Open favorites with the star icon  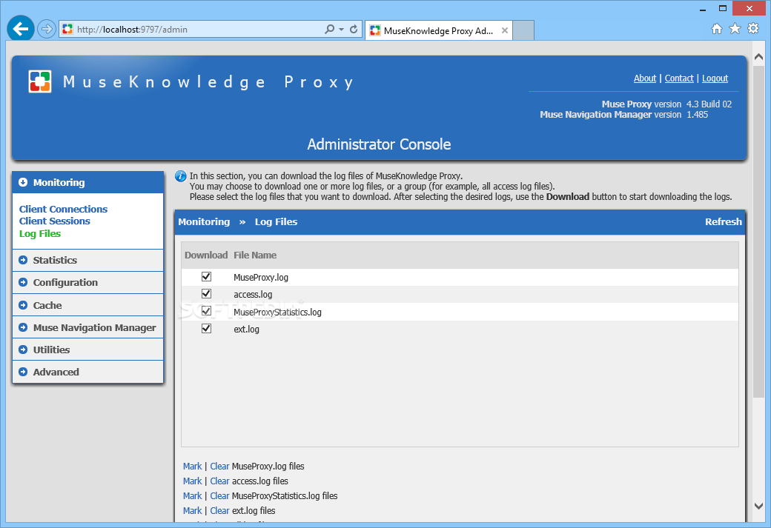(x=735, y=28)
